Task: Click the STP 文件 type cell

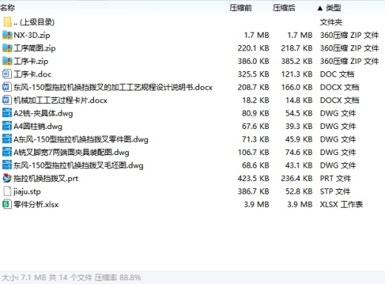Action: point(335,191)
